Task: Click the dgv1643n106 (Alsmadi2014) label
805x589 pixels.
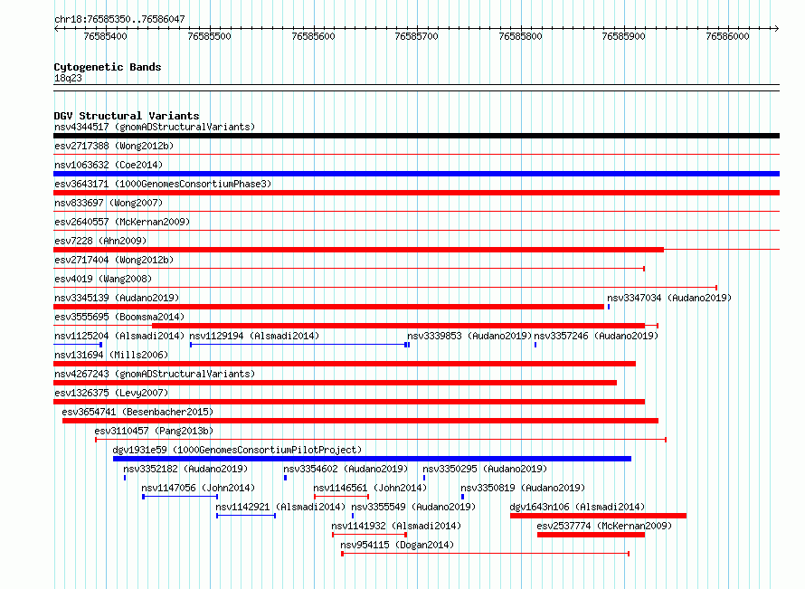Action: click(578, 507)
